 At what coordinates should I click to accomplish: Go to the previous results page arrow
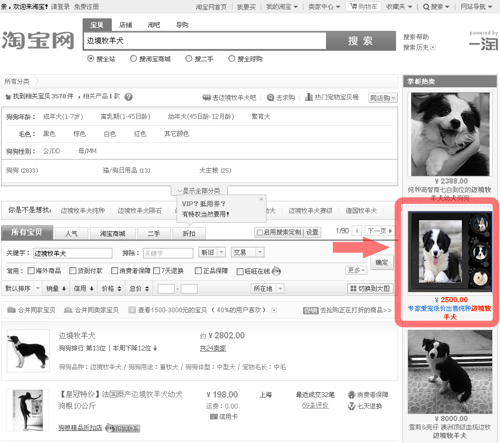357,231
